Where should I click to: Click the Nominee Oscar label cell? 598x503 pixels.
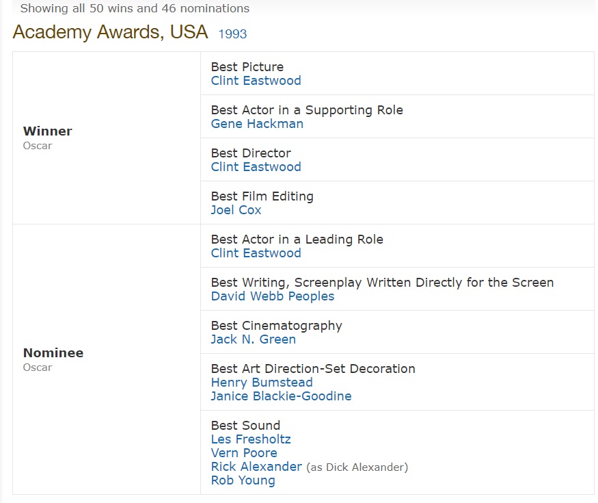tap(107, 359)
